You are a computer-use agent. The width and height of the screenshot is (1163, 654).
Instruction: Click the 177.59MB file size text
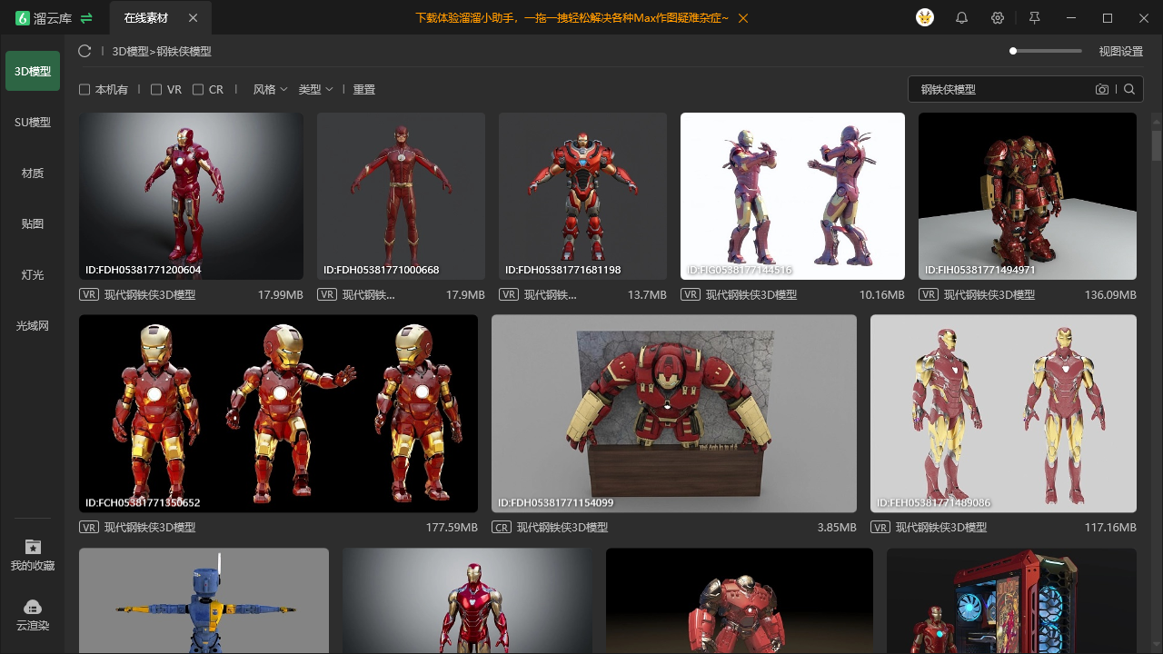tap(452, 528)
